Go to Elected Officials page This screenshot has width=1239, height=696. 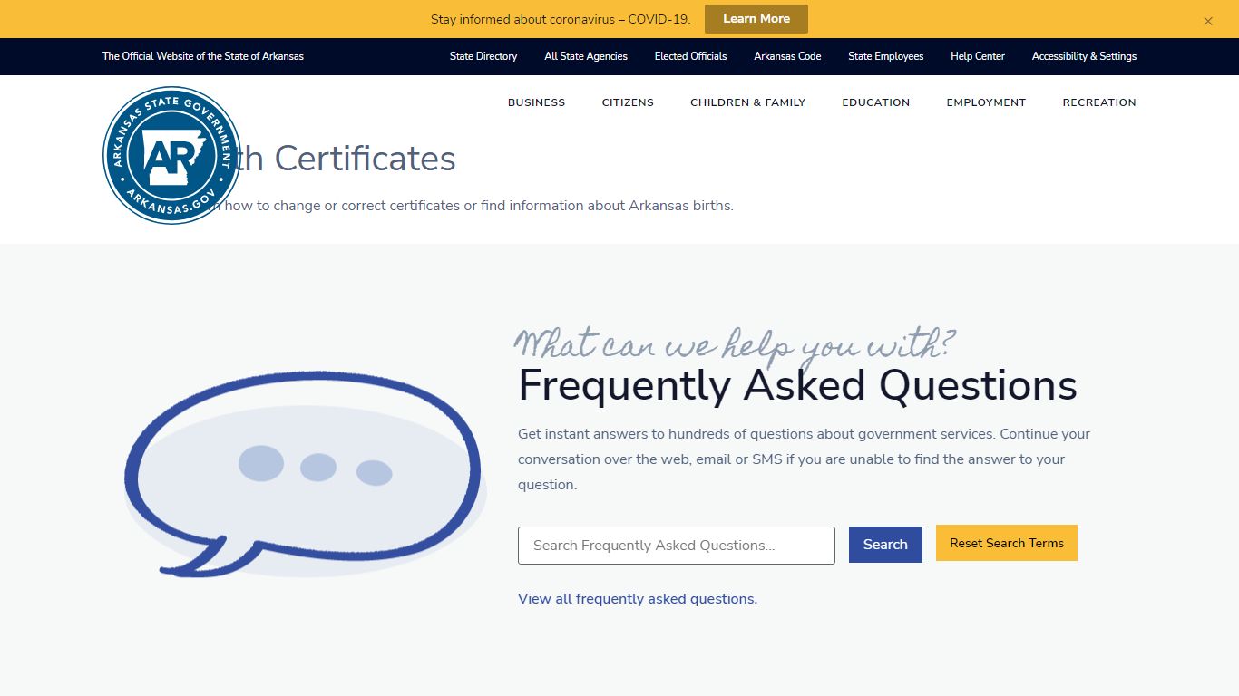coord(691,56)
